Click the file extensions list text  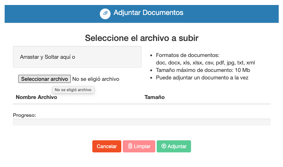(x=205, y=63)
